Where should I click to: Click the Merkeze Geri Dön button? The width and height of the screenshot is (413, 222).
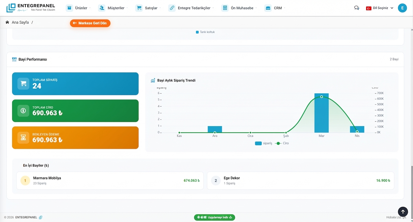[90, 23]
